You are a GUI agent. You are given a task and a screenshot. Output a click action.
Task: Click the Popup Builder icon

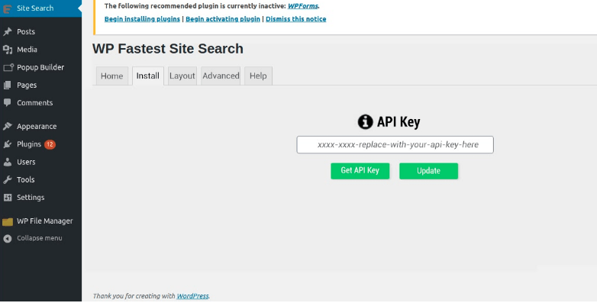point(8,67)
